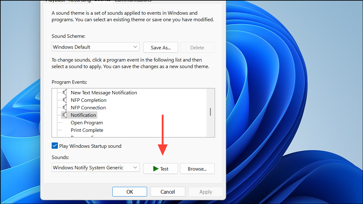Click the Save As button
This screenshot has height=204, width=363.
[x=161, y=47]
